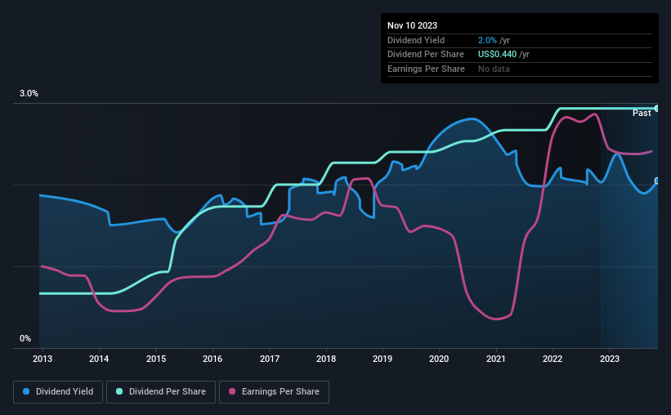Click the 2018 x-axis label

coord(326,359)
